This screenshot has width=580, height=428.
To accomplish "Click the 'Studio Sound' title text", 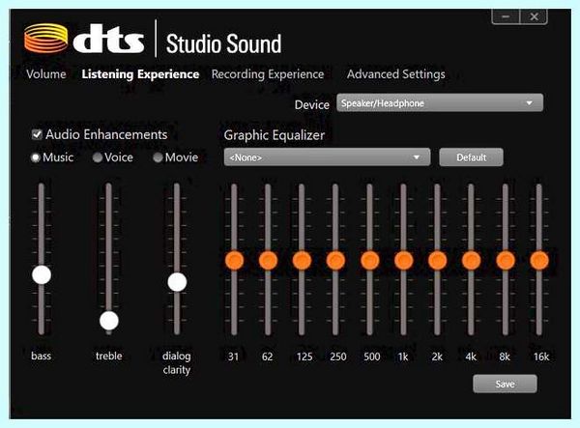I will coord(224,43).
